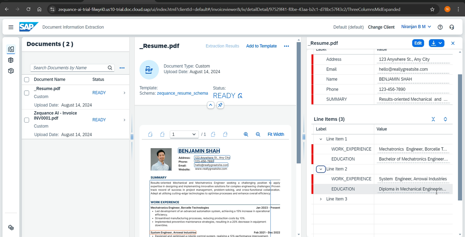
Task: Click the document preview vertical scrollbar
Action: 298,103
